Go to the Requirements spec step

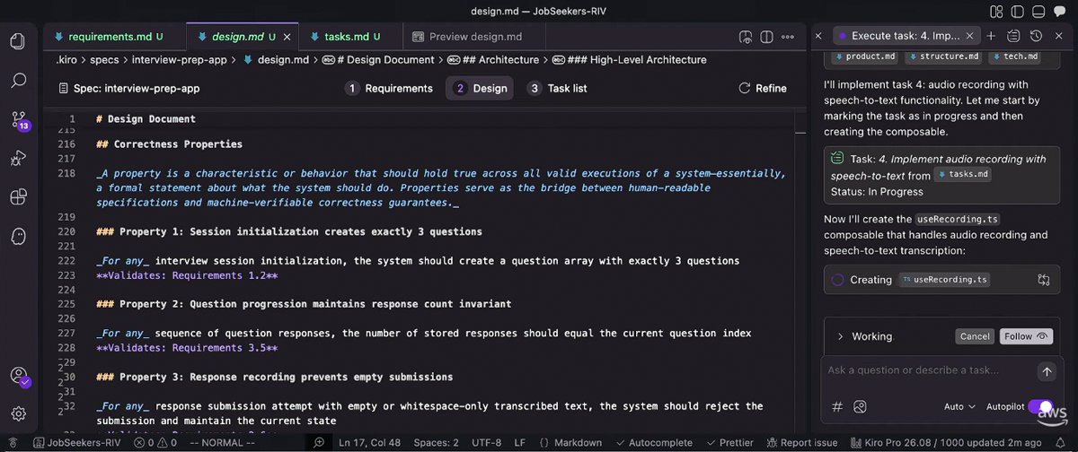389,88
